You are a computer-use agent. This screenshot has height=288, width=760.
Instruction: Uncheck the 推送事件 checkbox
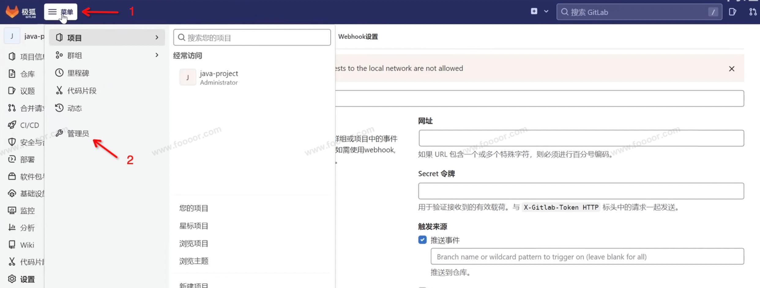coord(422,240)
